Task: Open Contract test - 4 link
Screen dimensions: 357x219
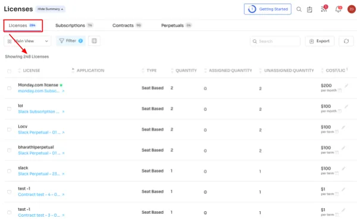Action: [39, 195]
